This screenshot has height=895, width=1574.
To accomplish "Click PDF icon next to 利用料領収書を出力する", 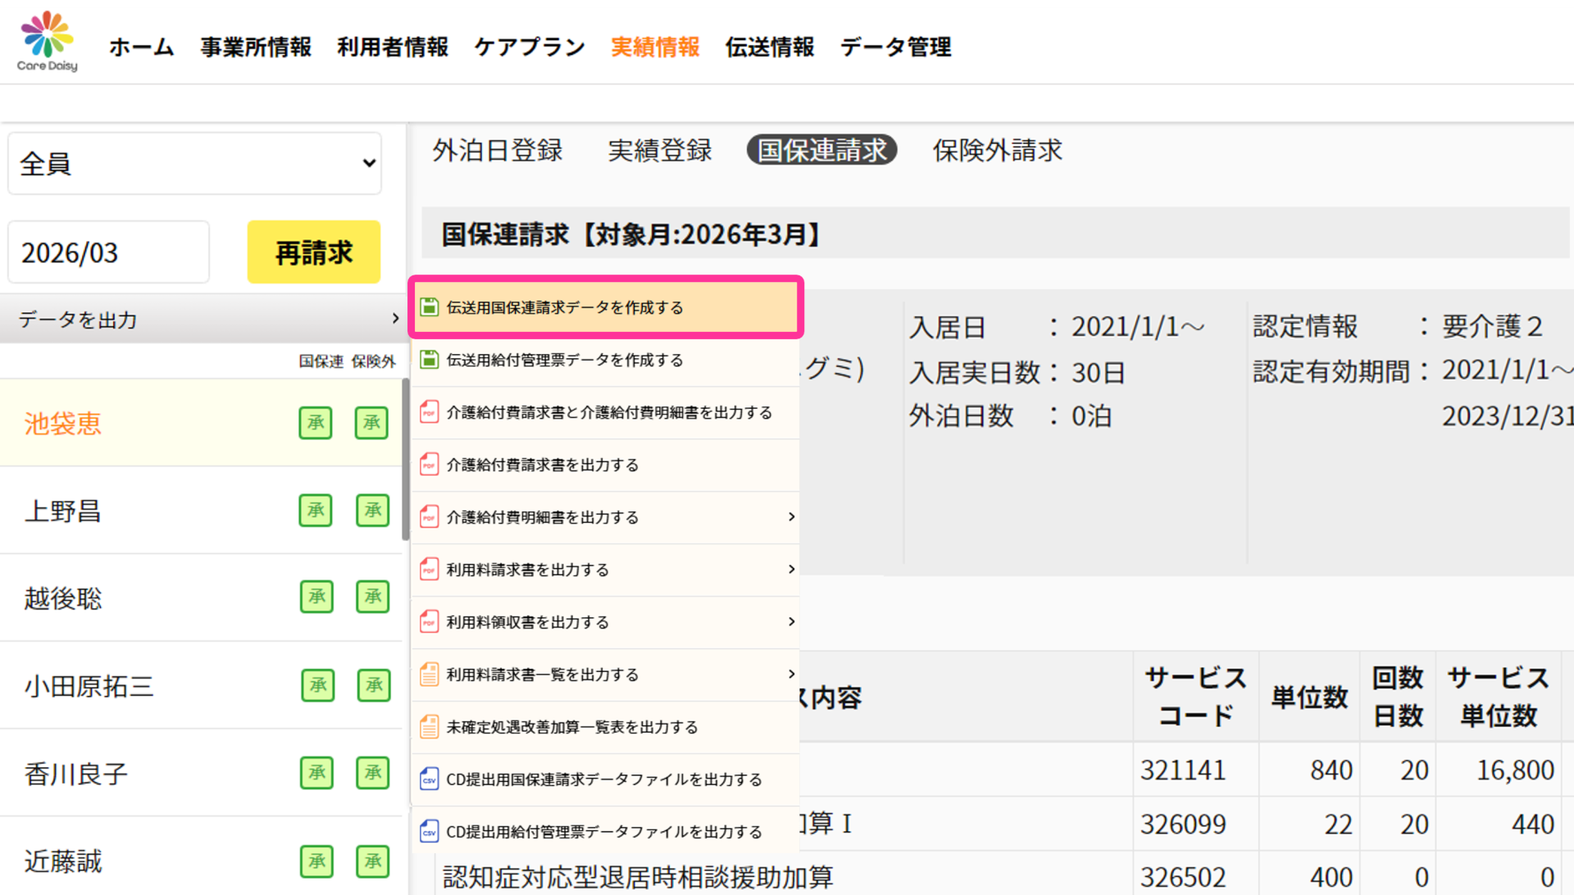I will (430, 622).
